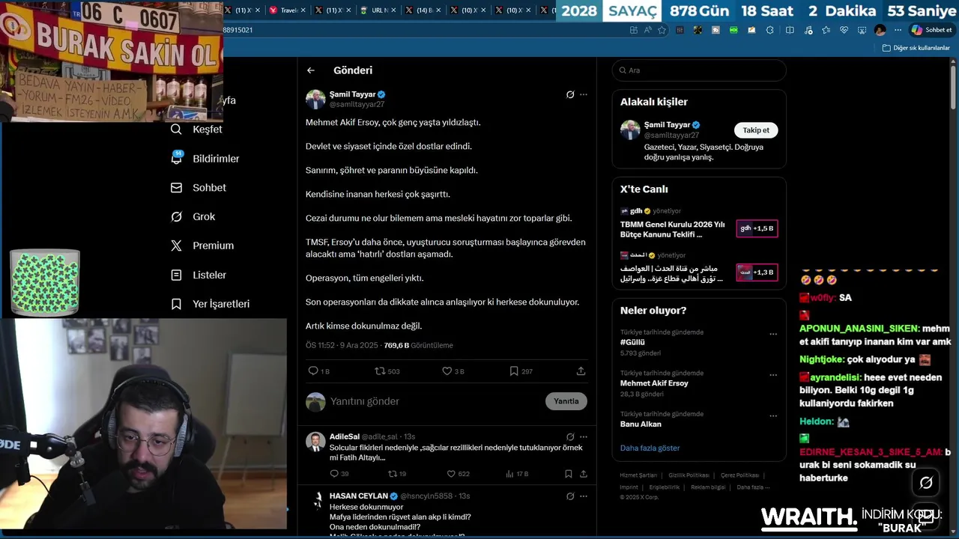Bookmark AdileSal's comment
Screen dimensions: 959x539
(569, 474)
